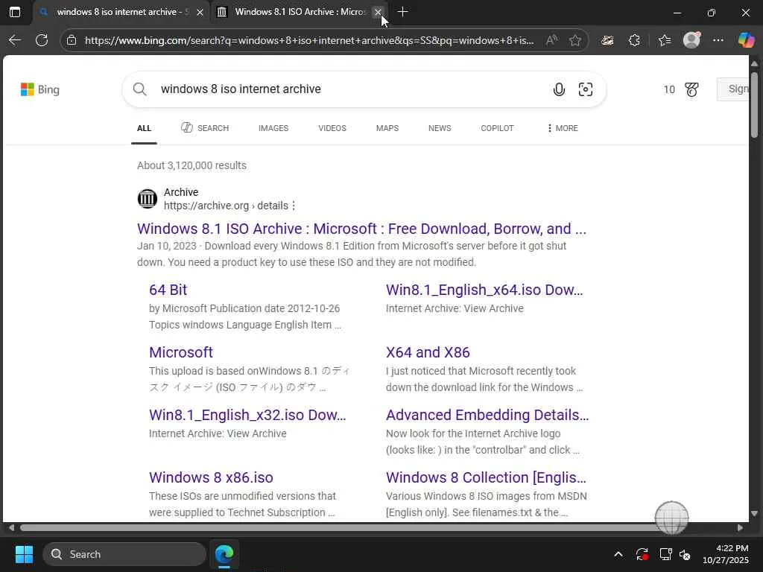763x572 pixels.
Task: Open the tab actions menu icon
Action: pos(15,12)
